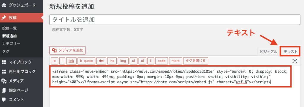Insert code tag button
This screenshot has height=107, width=304.
(x=161, y=61)
